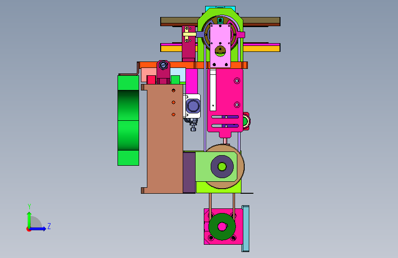Click the blue Z axis arrow of the triad
This screenshot has width=398, height=258.
(38, 229)
